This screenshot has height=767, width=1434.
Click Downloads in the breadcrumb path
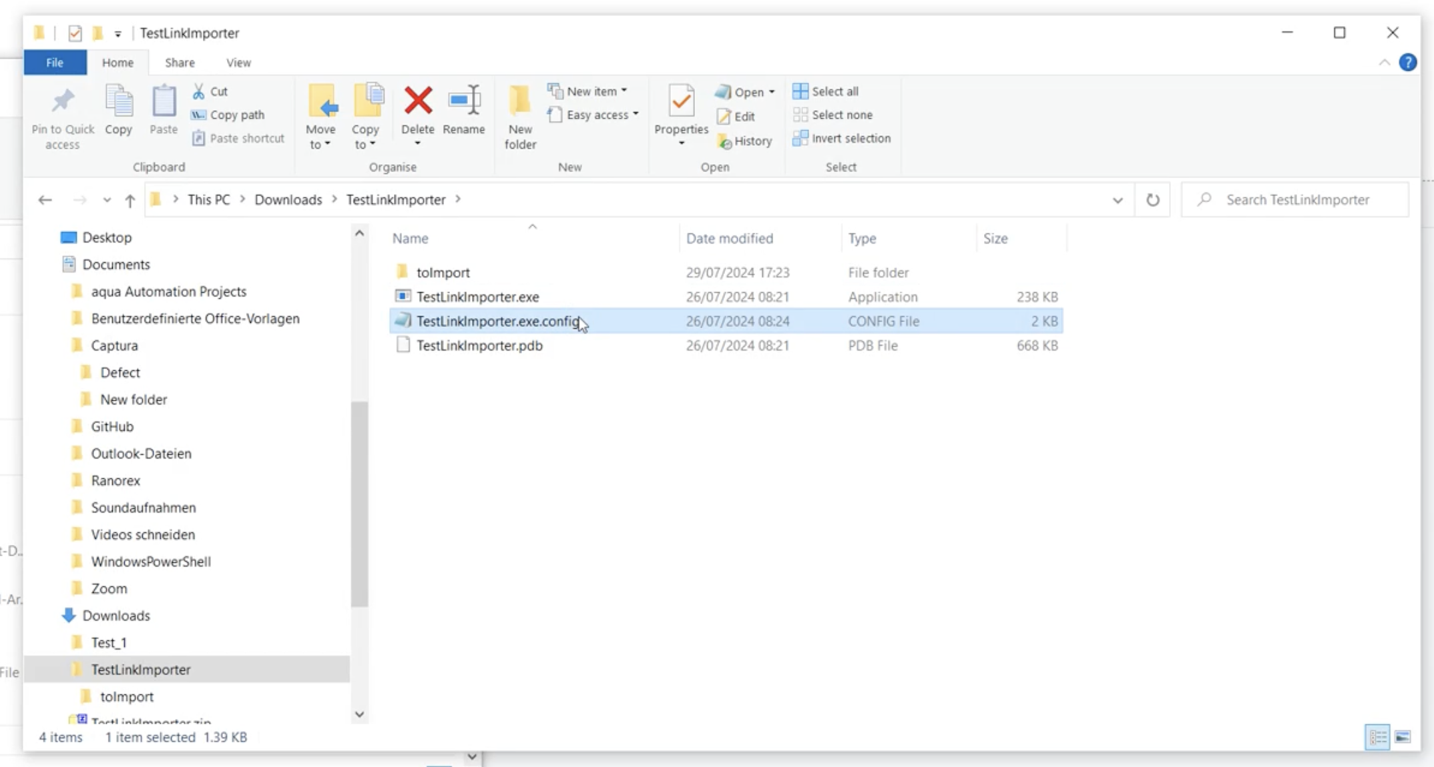click(288, 200)
